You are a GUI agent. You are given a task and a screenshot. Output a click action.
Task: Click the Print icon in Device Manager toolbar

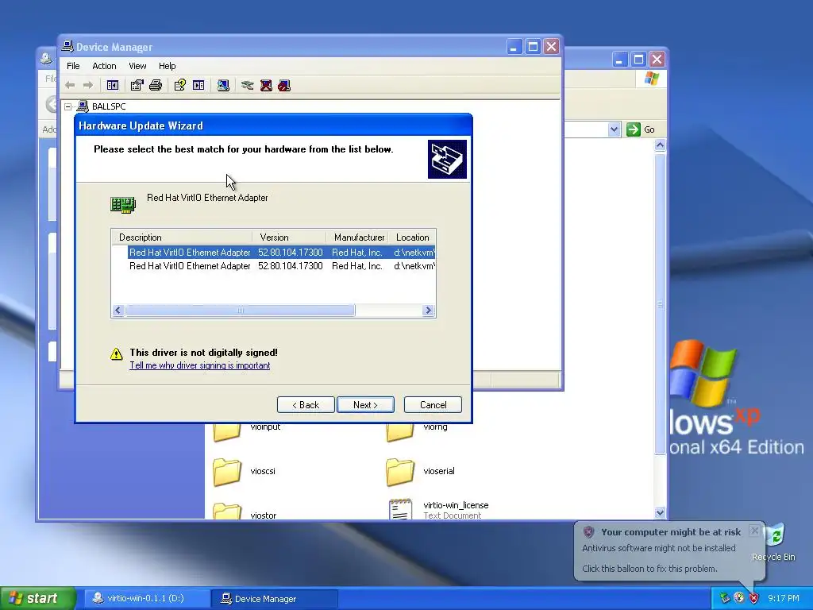point(156,85)
